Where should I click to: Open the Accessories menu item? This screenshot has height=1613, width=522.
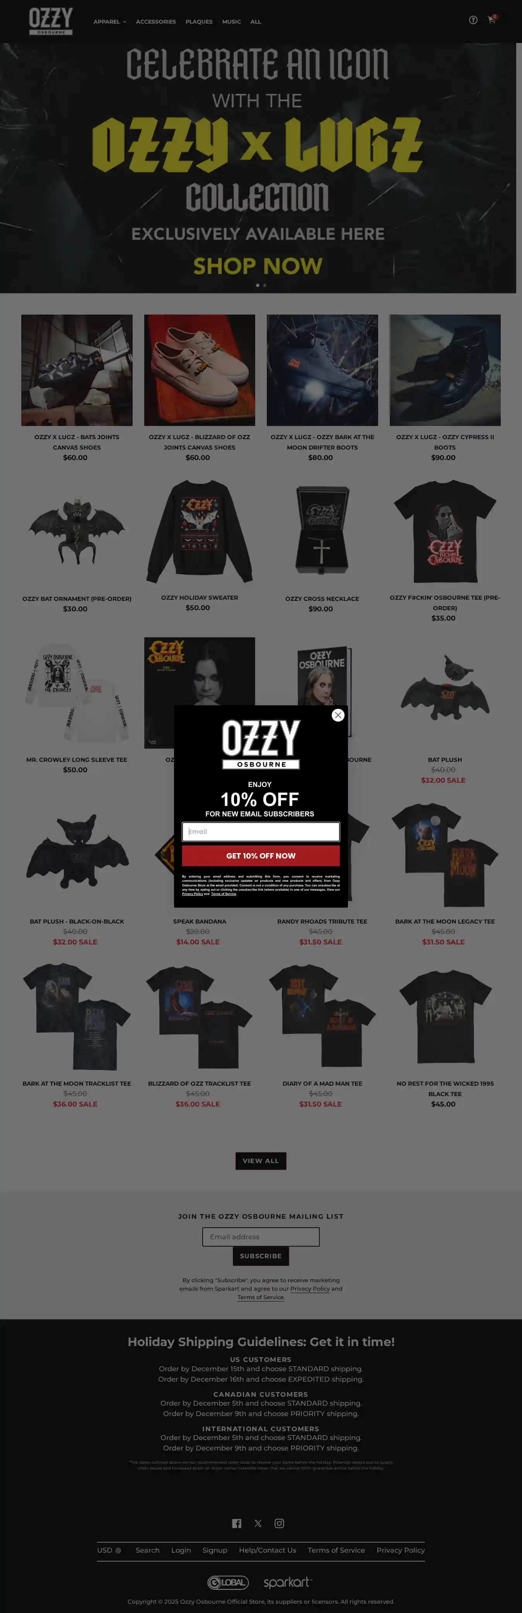(156, 22)
